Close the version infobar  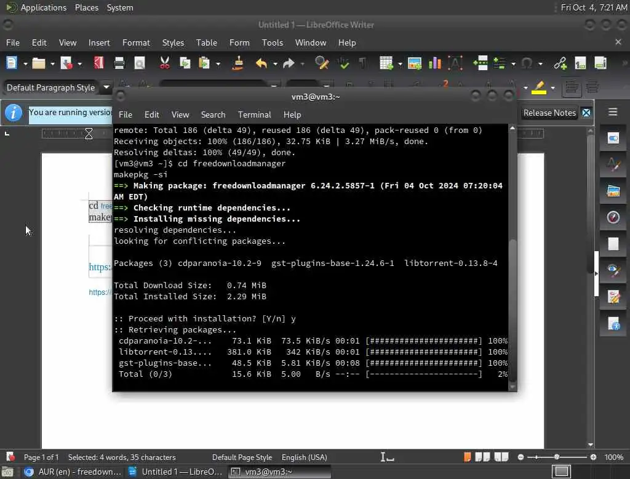pos(586,113)
